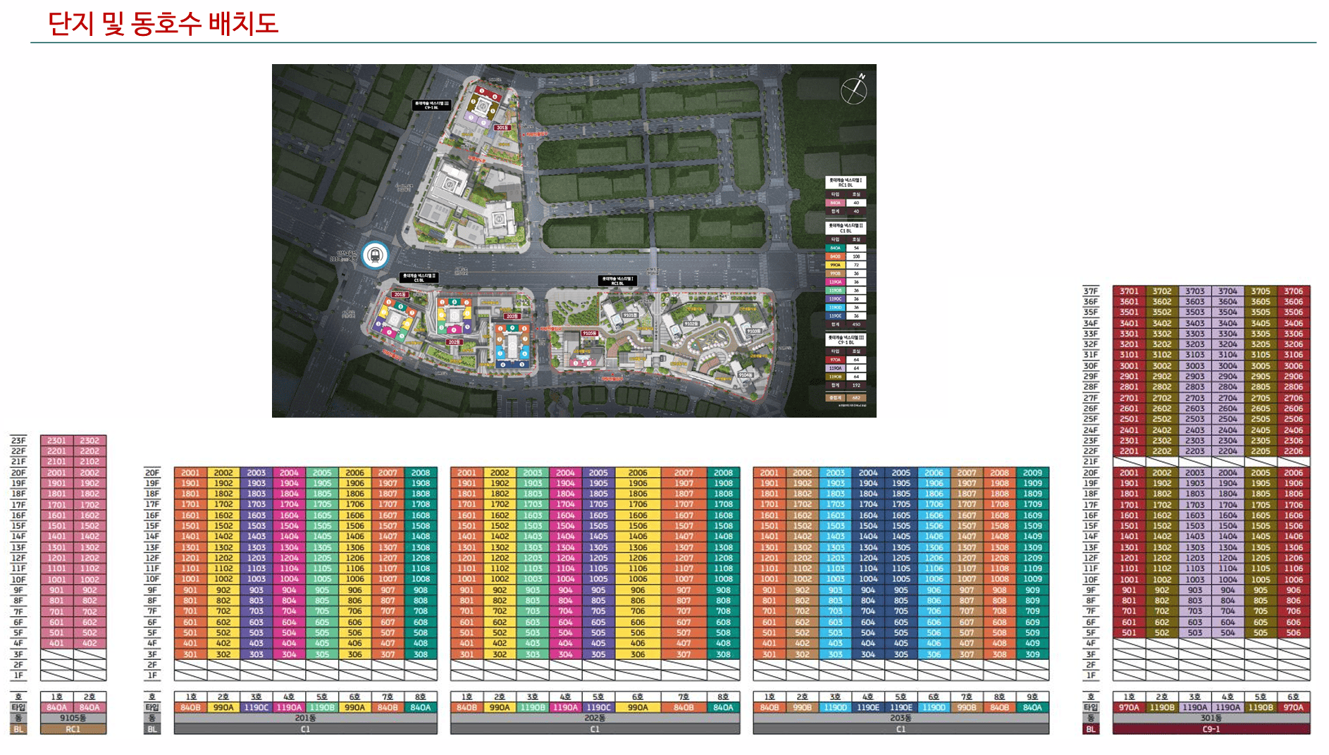
Task: Click the 202동 building label bar
Action: pos(595,718)
